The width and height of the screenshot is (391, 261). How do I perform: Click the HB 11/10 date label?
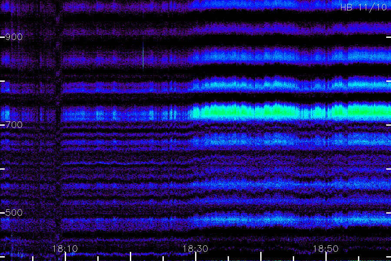(364, 7)
